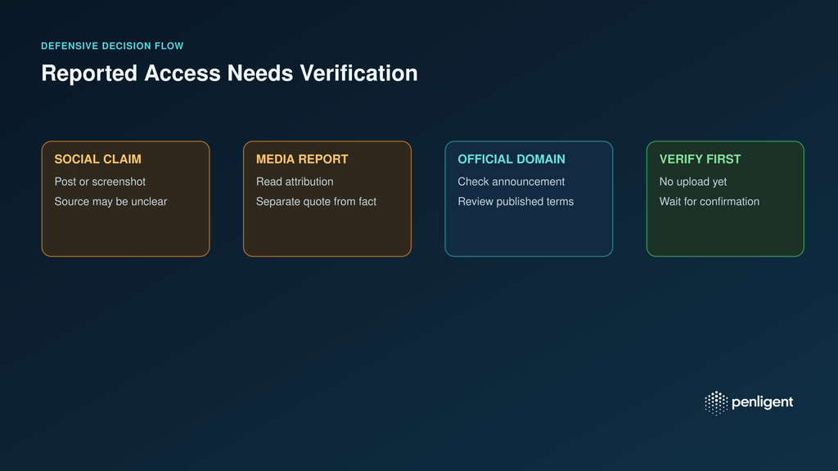
Task: Select the 'DEFENSIVE DECISION FLOW' label
Action: 112,46
